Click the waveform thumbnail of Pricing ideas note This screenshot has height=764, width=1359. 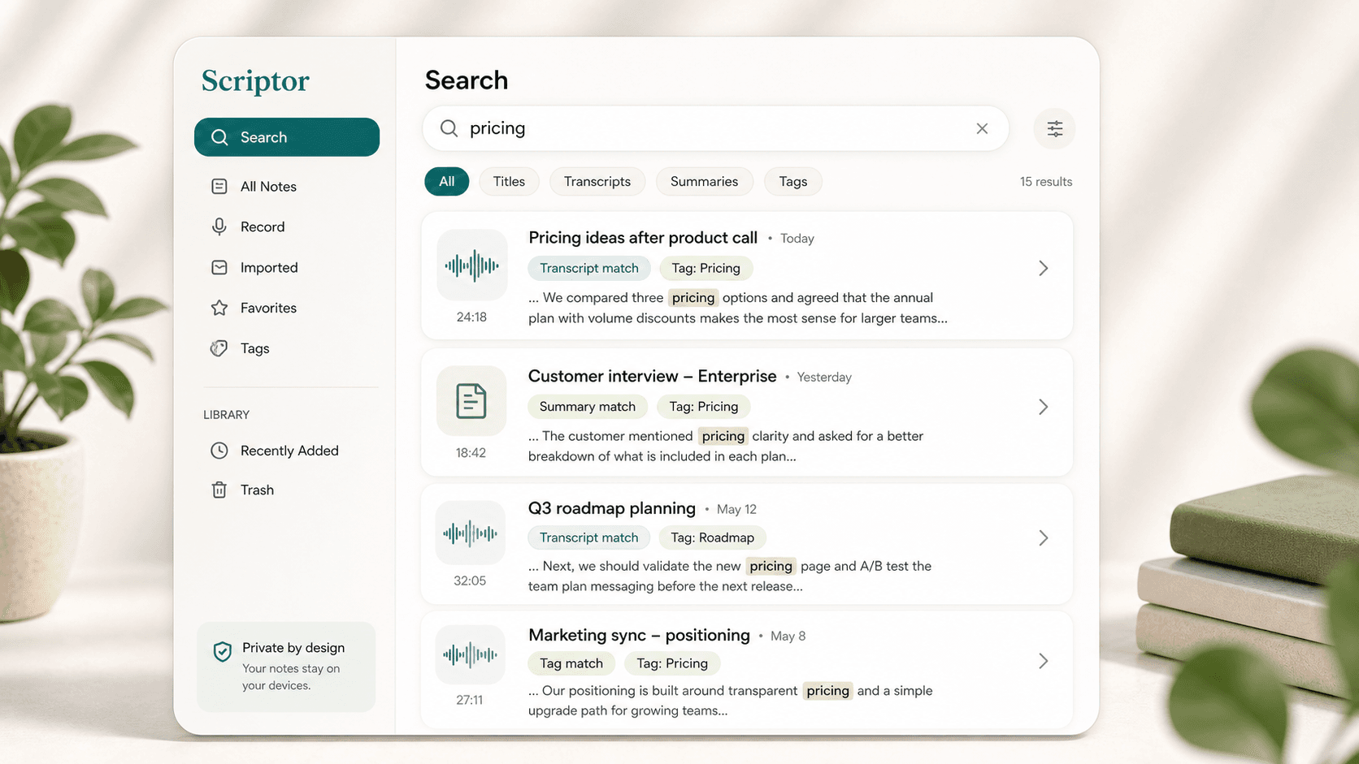471,265
